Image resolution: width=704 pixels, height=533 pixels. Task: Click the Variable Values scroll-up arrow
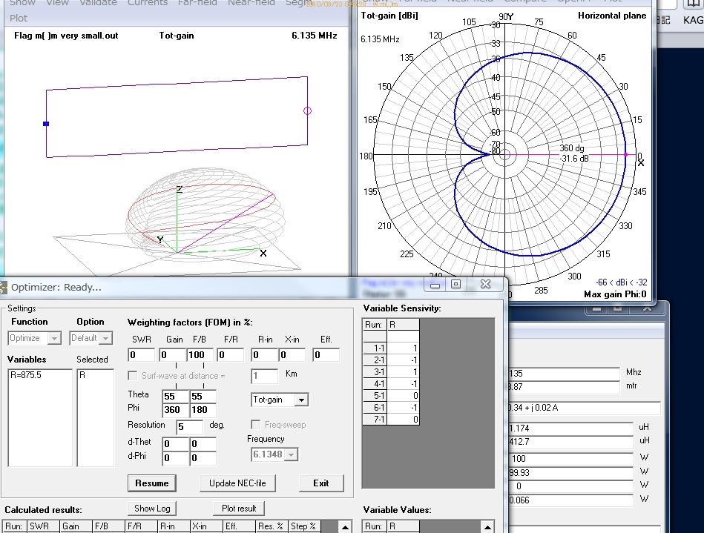[x=487, y=527]
